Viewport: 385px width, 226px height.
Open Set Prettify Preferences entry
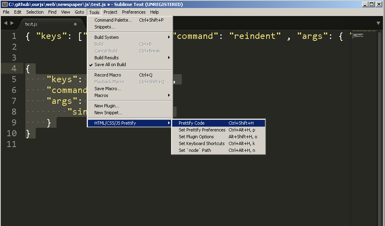click(x=218, y=130)
